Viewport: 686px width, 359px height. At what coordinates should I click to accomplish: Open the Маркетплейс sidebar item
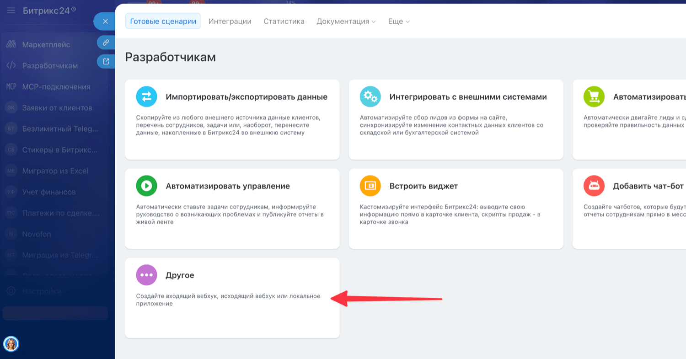click(x=46, y=44)
